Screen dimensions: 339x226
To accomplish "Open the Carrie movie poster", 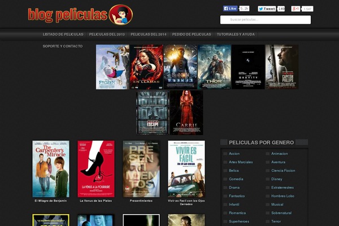I will [186, 112].
